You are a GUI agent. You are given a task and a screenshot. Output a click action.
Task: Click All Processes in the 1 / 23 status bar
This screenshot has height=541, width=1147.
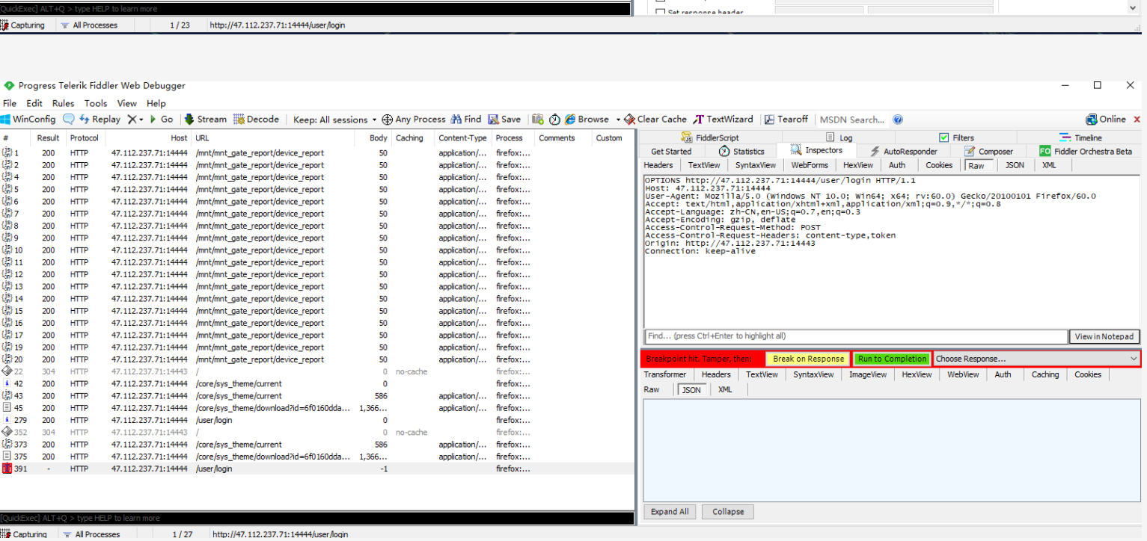[x=89, y=25]
